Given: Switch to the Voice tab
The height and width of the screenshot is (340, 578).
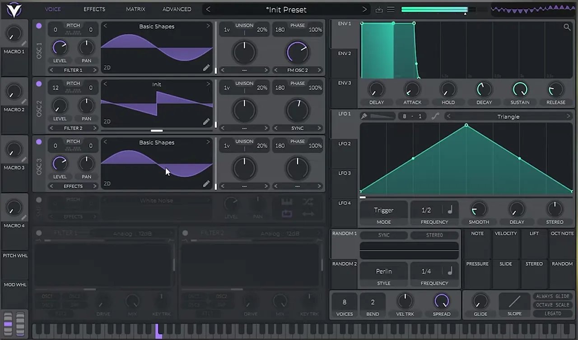Looking at the screenshot, I should pos(53,9).
